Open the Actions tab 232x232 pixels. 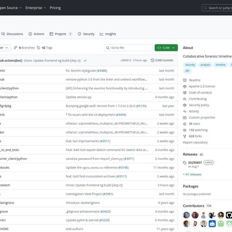tap(36, 34)
